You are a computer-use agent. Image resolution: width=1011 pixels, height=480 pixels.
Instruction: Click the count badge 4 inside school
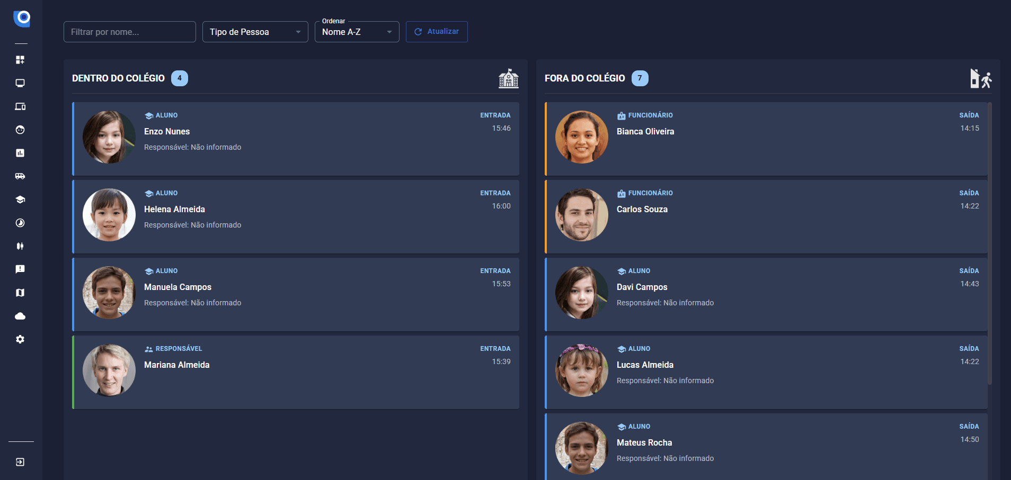tap(180, 78)
